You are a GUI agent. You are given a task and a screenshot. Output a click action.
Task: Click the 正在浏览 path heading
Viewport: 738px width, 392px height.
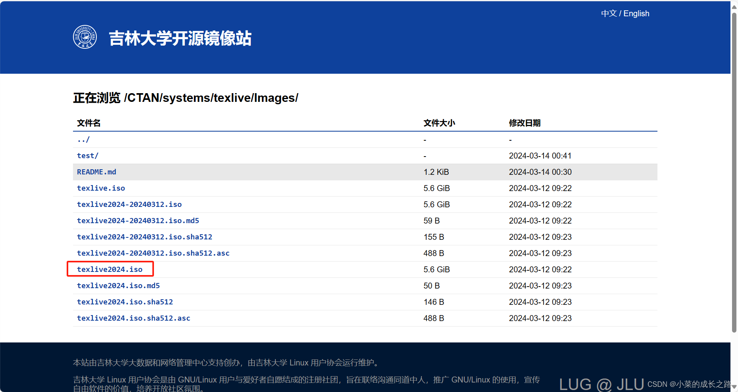pos(186,98)
